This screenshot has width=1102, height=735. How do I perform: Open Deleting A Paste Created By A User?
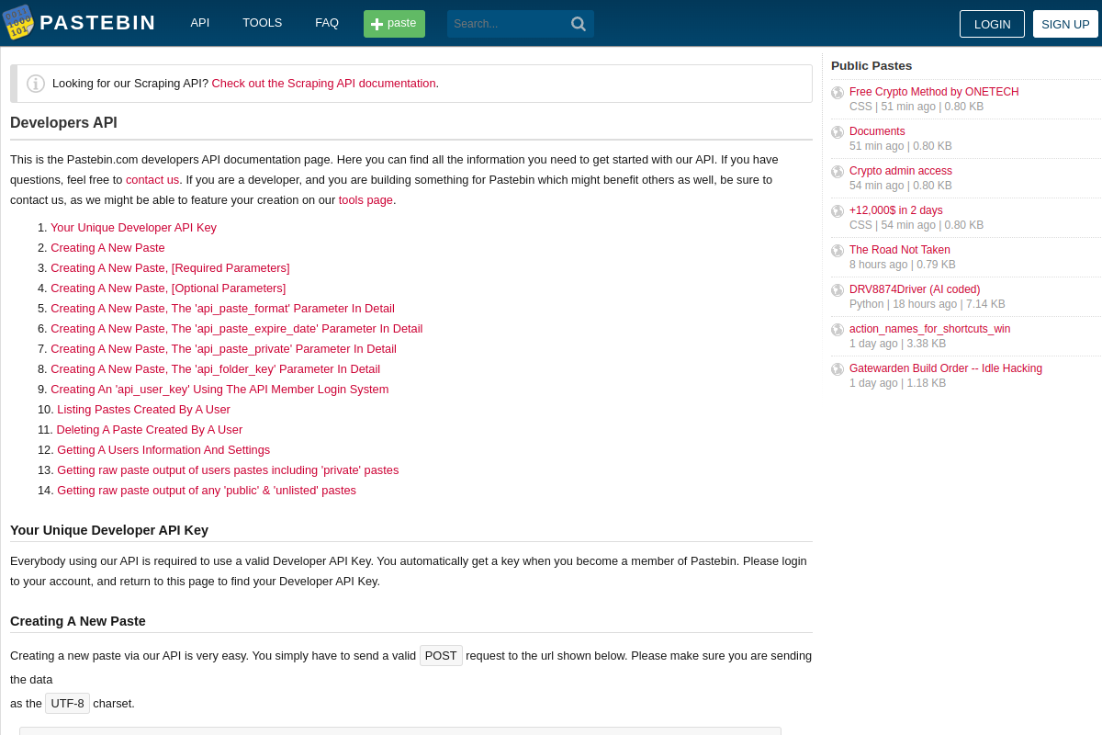click(x=150, y=430)
